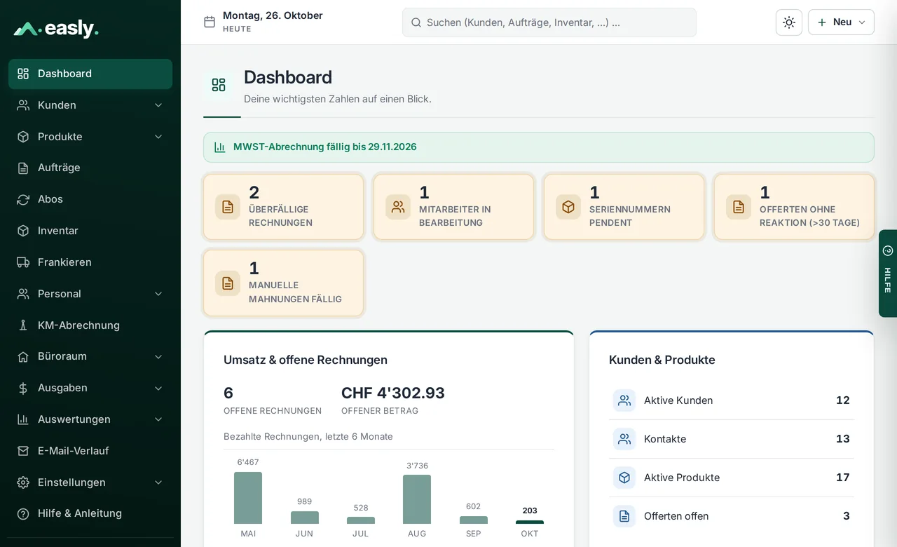This screenshot has width=897, height=547.
Task: Expand the Ausgaben menu chevron
Action: click(158, 388)
